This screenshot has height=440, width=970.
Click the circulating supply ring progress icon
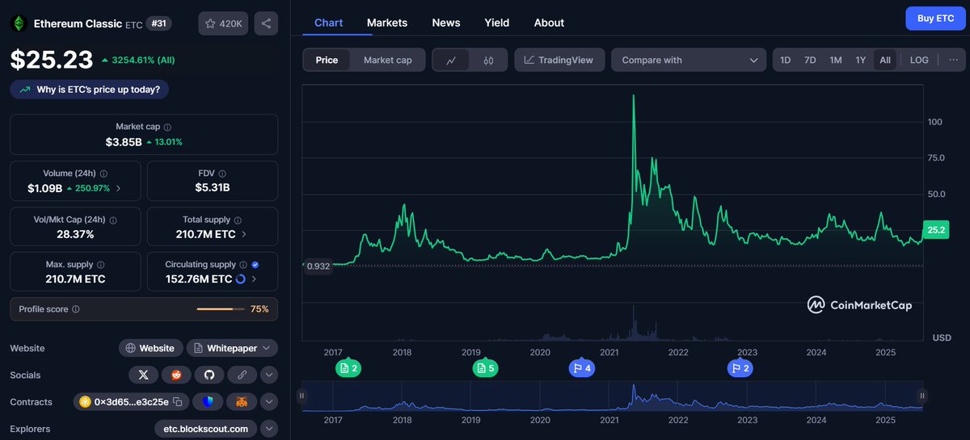(240, 279)
